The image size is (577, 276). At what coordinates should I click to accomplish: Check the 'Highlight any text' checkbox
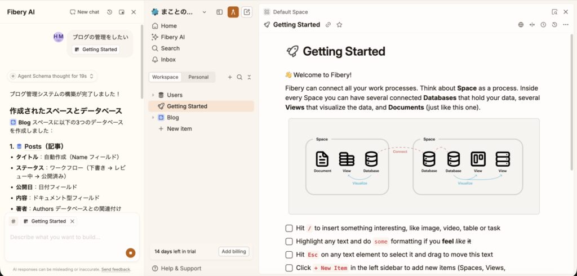pyautogui.click(x=289, y=242)
